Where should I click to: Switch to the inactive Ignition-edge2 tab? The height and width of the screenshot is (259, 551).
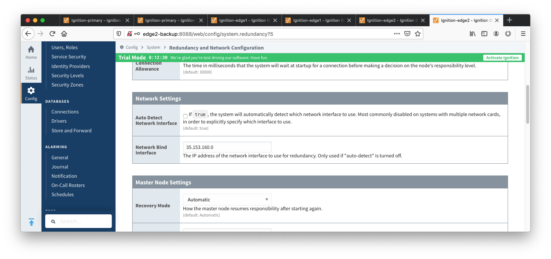[x=392, y=20]
